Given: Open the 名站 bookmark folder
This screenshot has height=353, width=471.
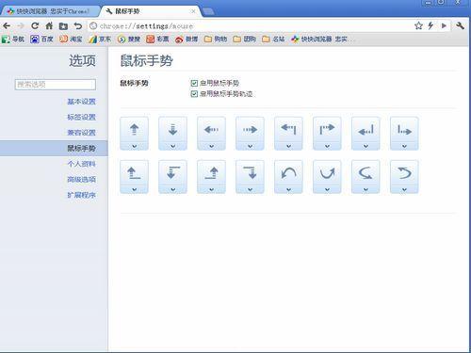Looking at the screenshot, I should click(x=273, y=40).
